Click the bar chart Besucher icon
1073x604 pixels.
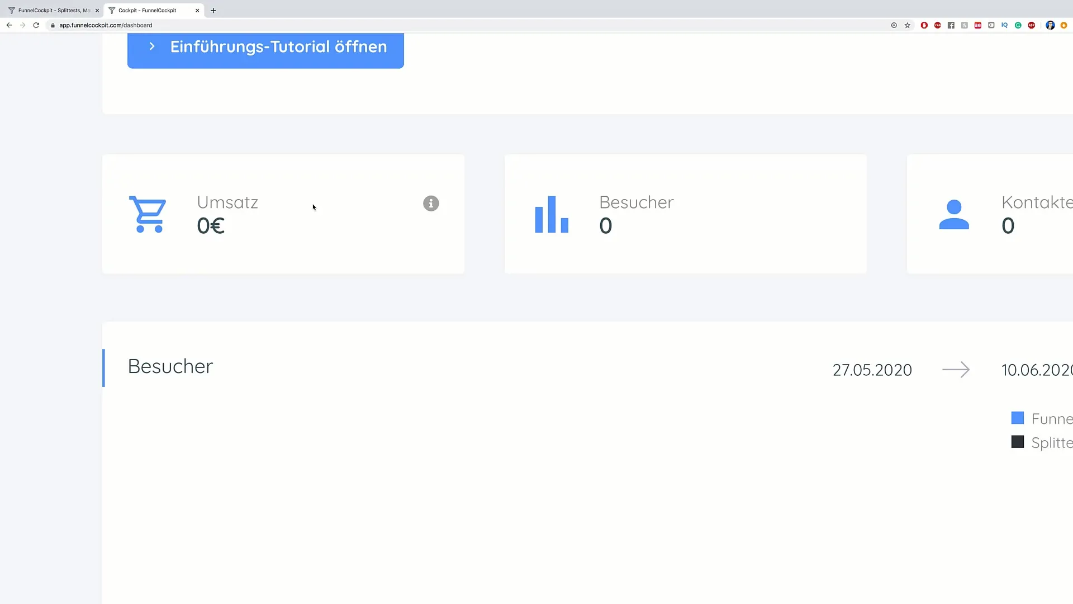click(x=552, y=214)
